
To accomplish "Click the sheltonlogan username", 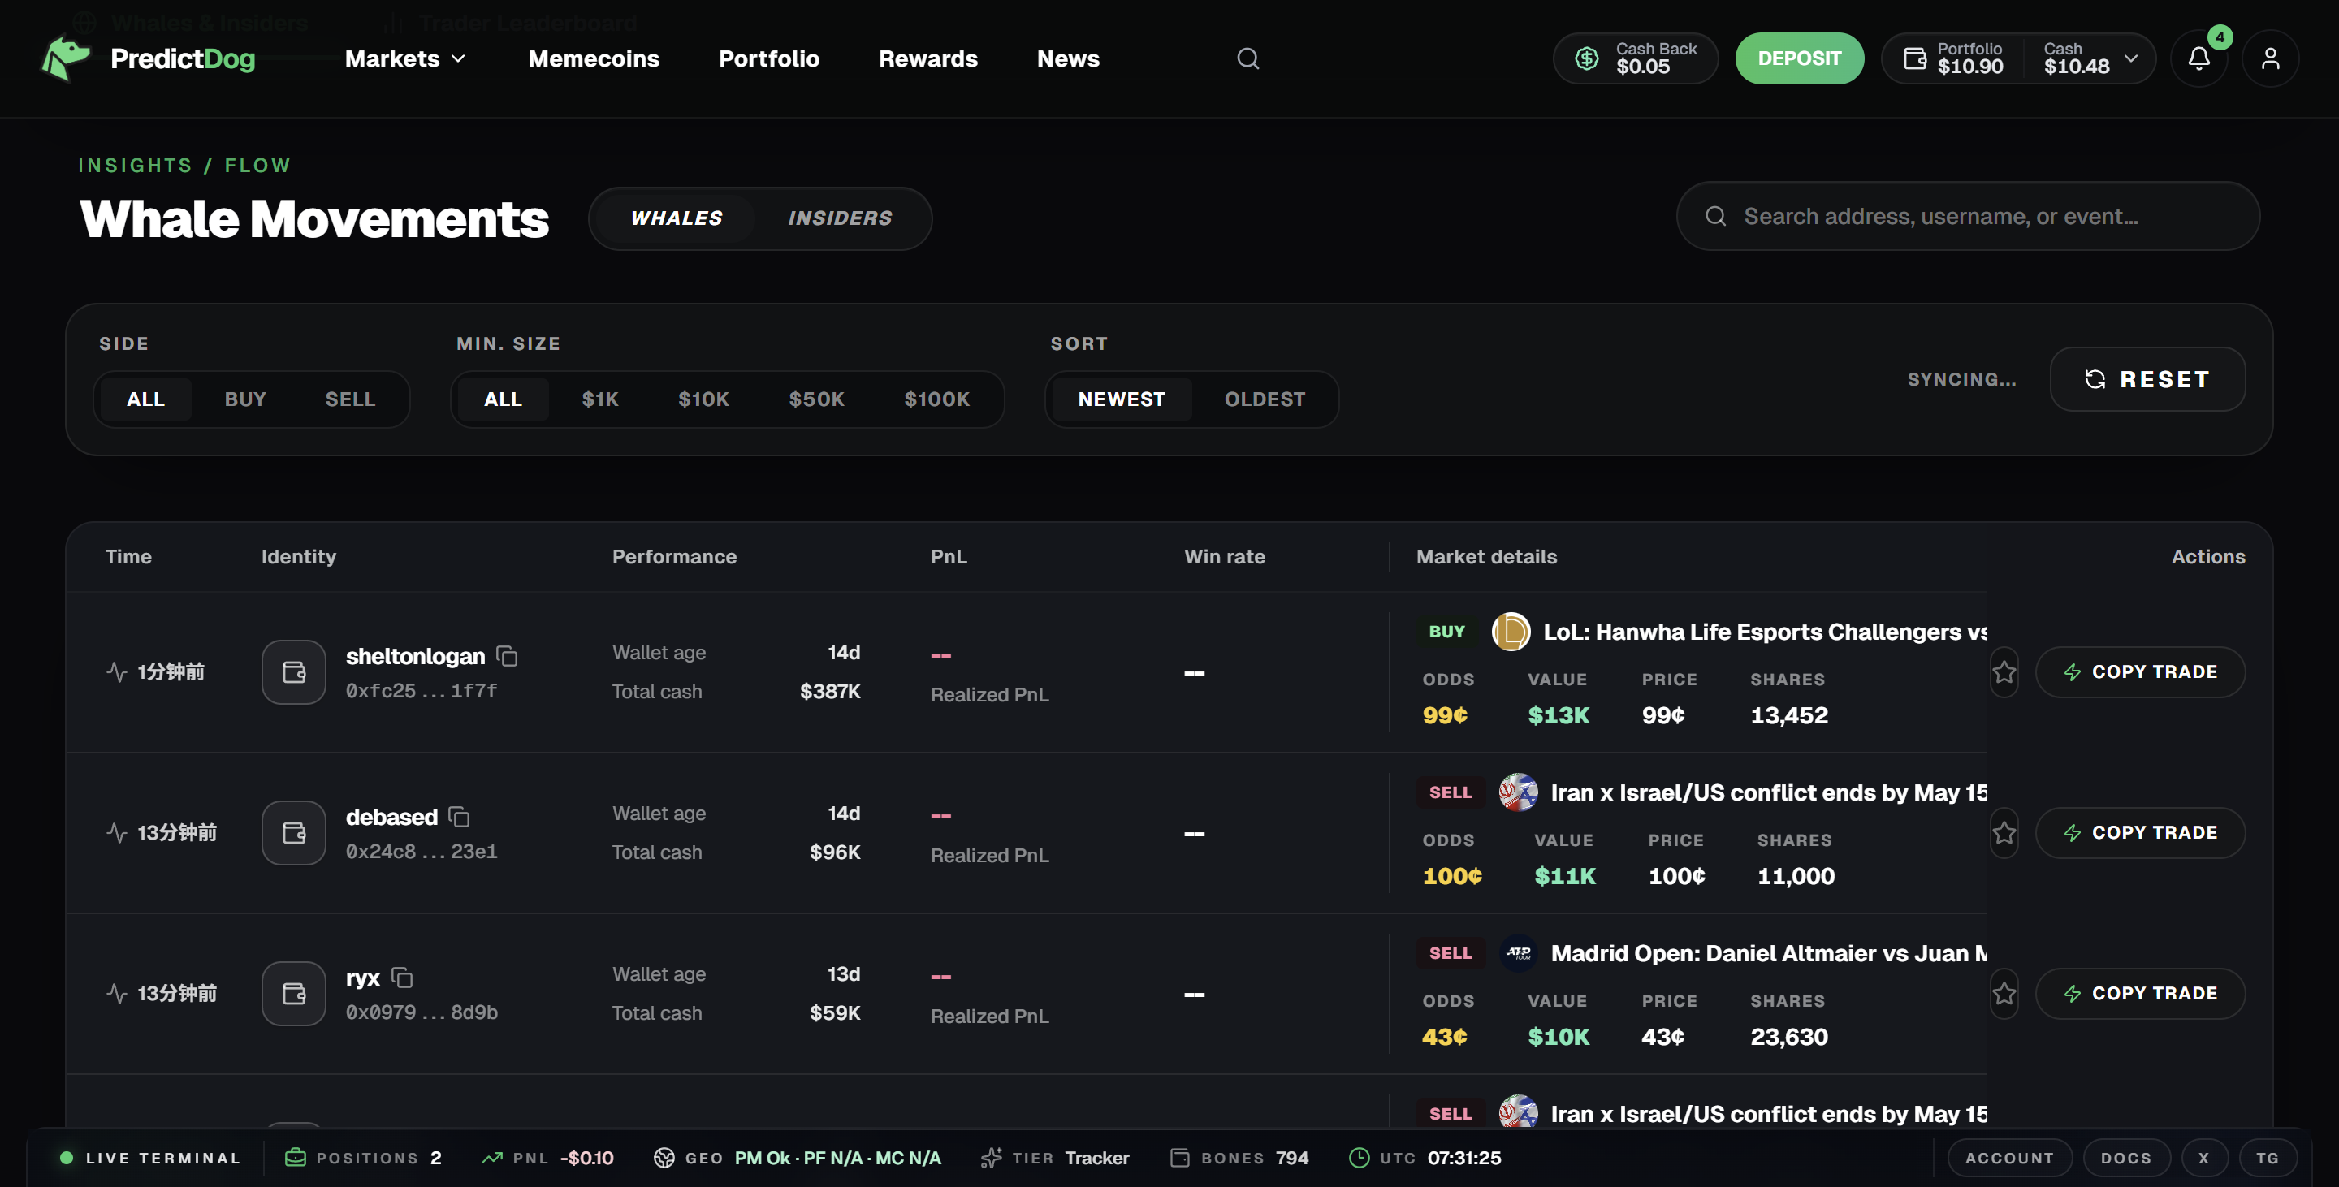I will pos(415,656).
